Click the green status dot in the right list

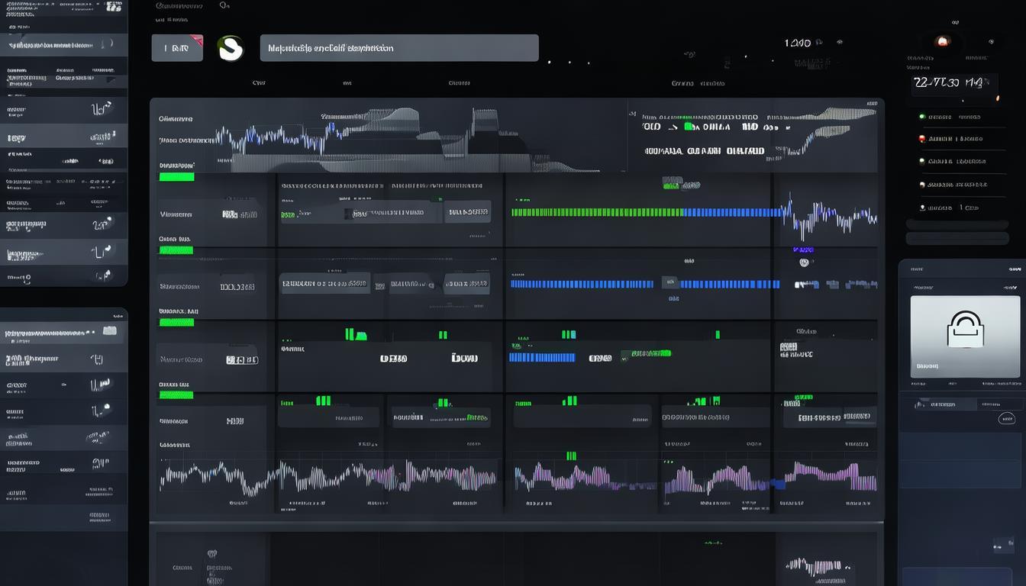point(922,117)
